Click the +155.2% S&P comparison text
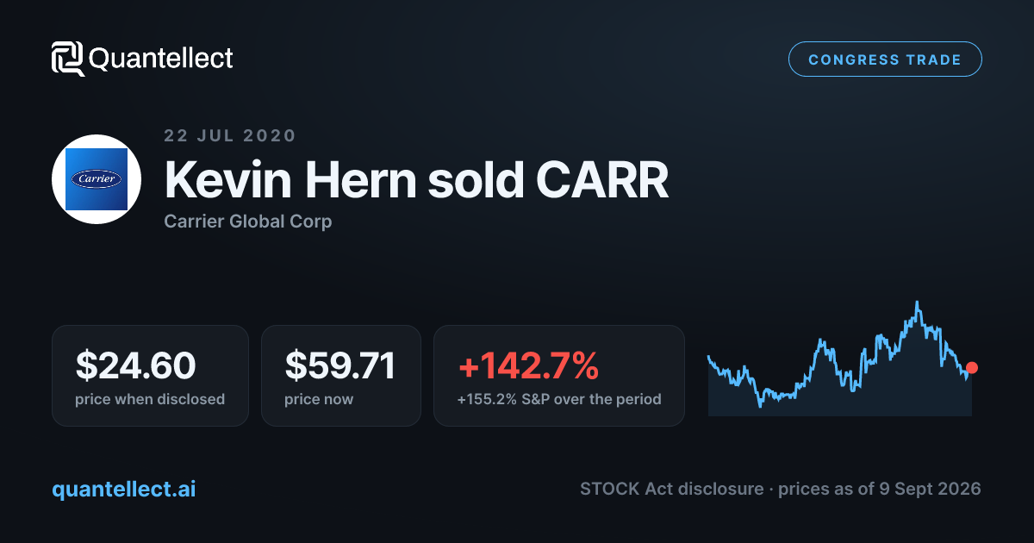1034x543 pixels. (559, 399)
